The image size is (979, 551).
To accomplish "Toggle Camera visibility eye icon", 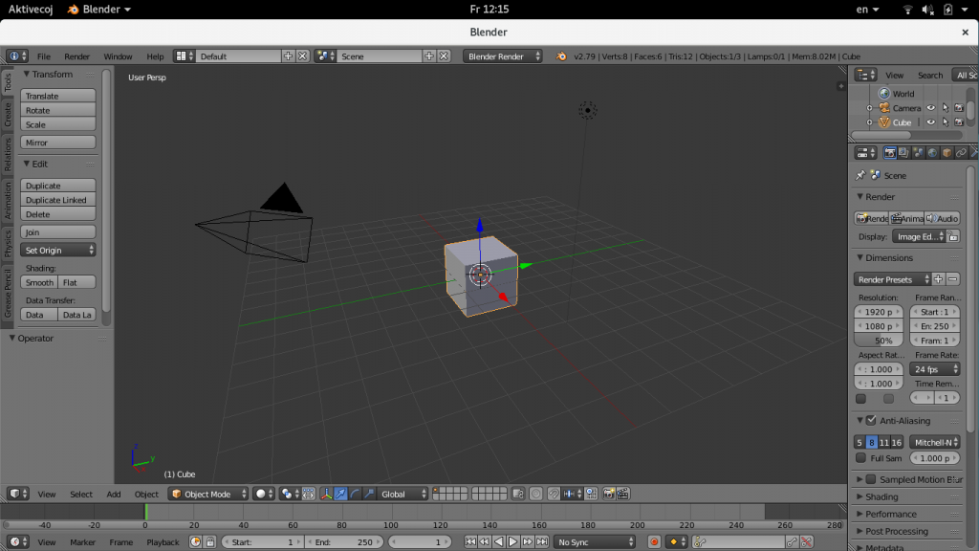I will (x=930, y=108).
